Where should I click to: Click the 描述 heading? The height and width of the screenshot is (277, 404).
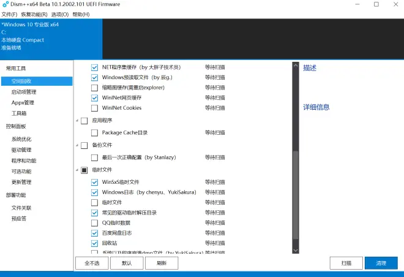click(x=310, y=68)
